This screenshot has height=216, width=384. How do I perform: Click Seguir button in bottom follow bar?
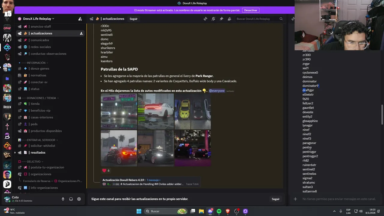(276, 199)
